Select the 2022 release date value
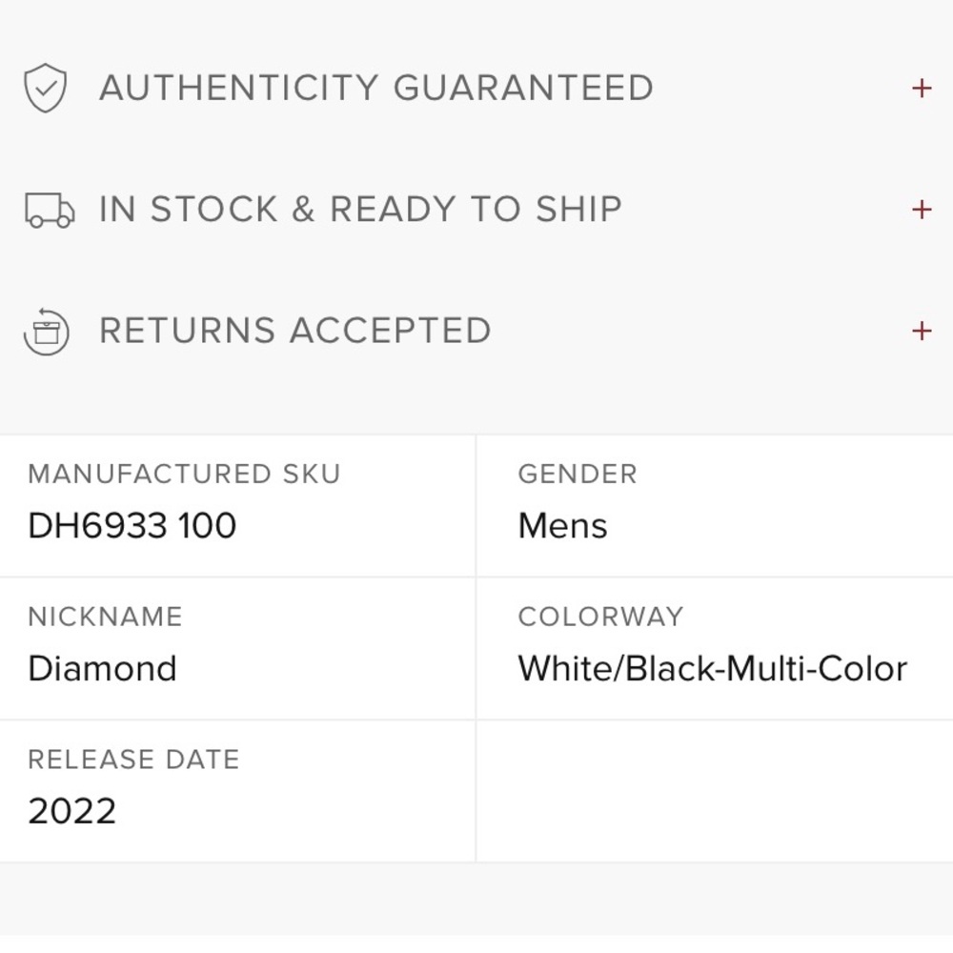The width and height of the screenshot is (953, 953). [x=71, y=811]
